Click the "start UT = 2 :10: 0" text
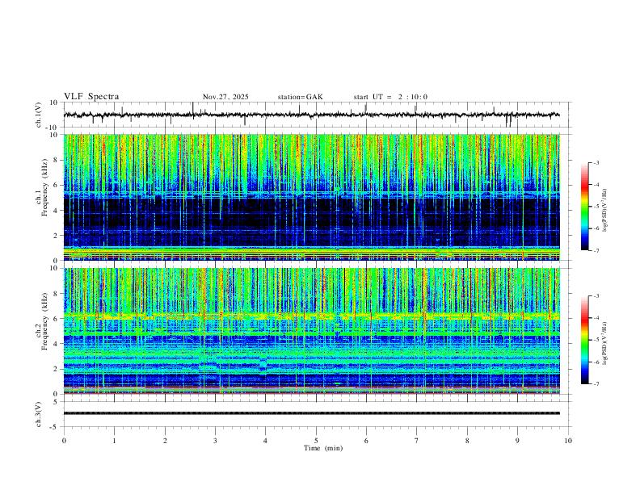This screenshot has width=640, height=494. (390, 97)
